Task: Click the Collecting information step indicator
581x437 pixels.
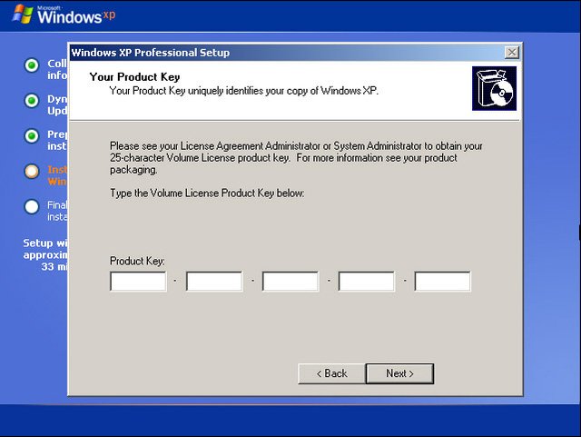Action: tap(32, 65)
